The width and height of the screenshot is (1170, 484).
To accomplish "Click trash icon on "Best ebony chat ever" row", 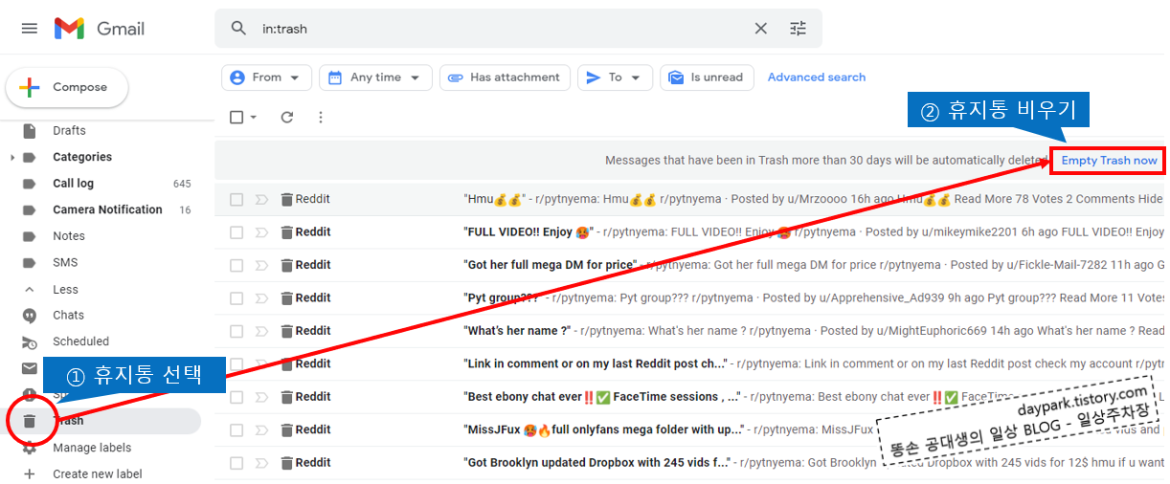I will coord(286,397).
